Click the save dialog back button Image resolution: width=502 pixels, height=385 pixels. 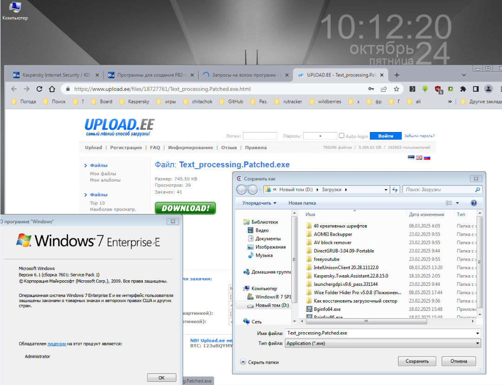241,189
